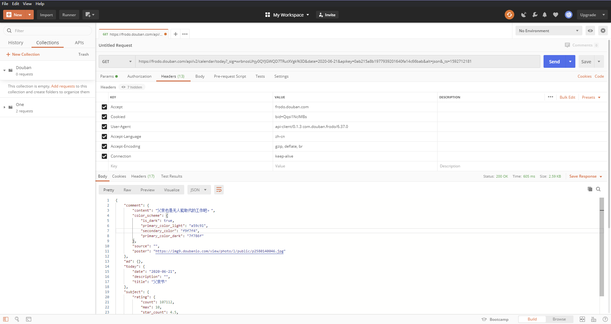This screenshot has height=324, width=611.
Task: Click the response body vertical scrollbar
Action: point(602,247)
